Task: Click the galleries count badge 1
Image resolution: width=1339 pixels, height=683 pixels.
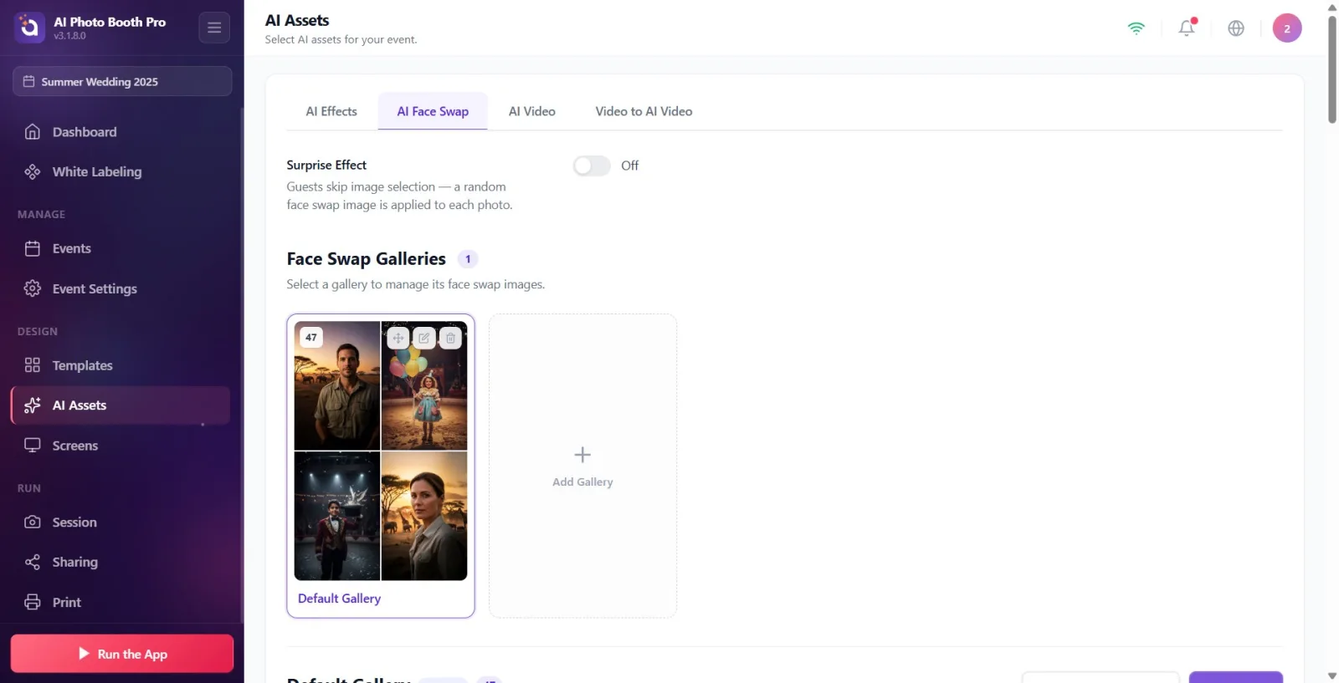Action: [x=468, y=259]
